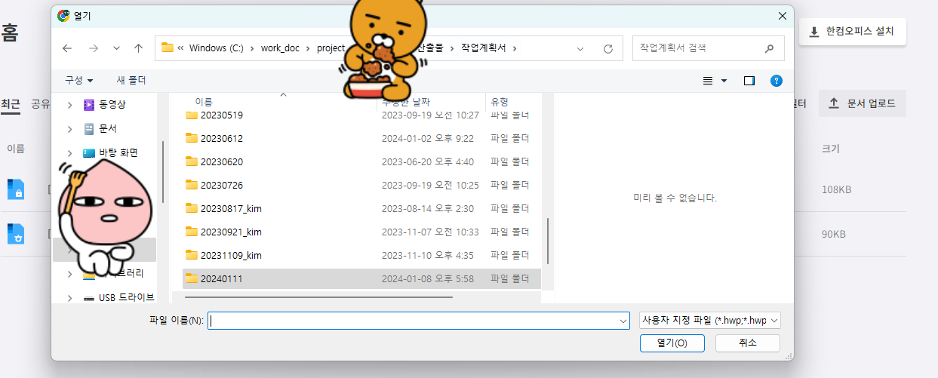Image resolution: width=938 pixels, height=378 pixels.
Task: Click date 2023-11-07 오전 10:33
Action: click(430, 232)
